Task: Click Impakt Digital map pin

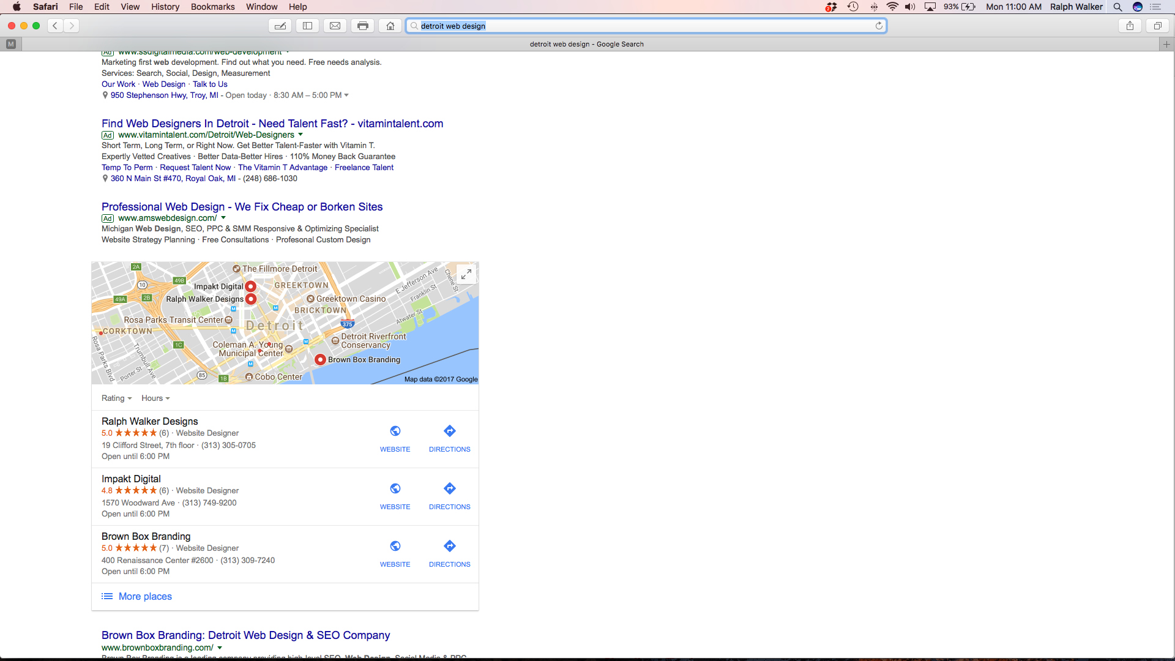Action: (x=250, y=286)
